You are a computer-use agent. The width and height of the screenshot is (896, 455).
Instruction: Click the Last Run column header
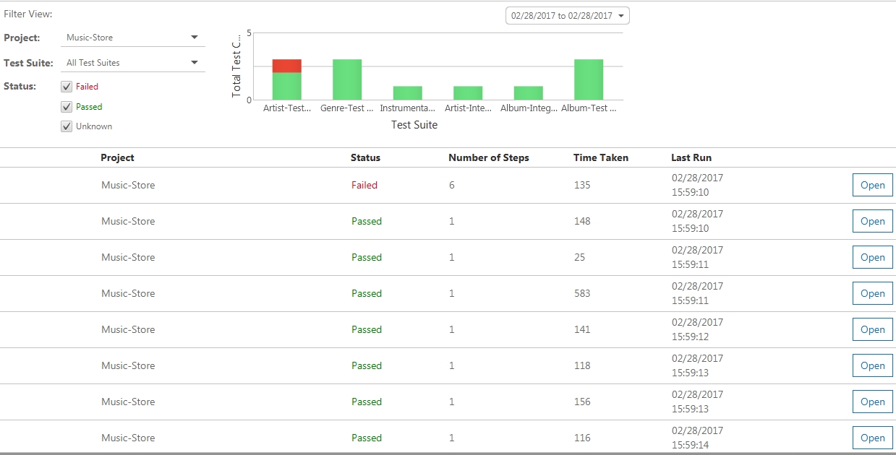coord(691,157)
